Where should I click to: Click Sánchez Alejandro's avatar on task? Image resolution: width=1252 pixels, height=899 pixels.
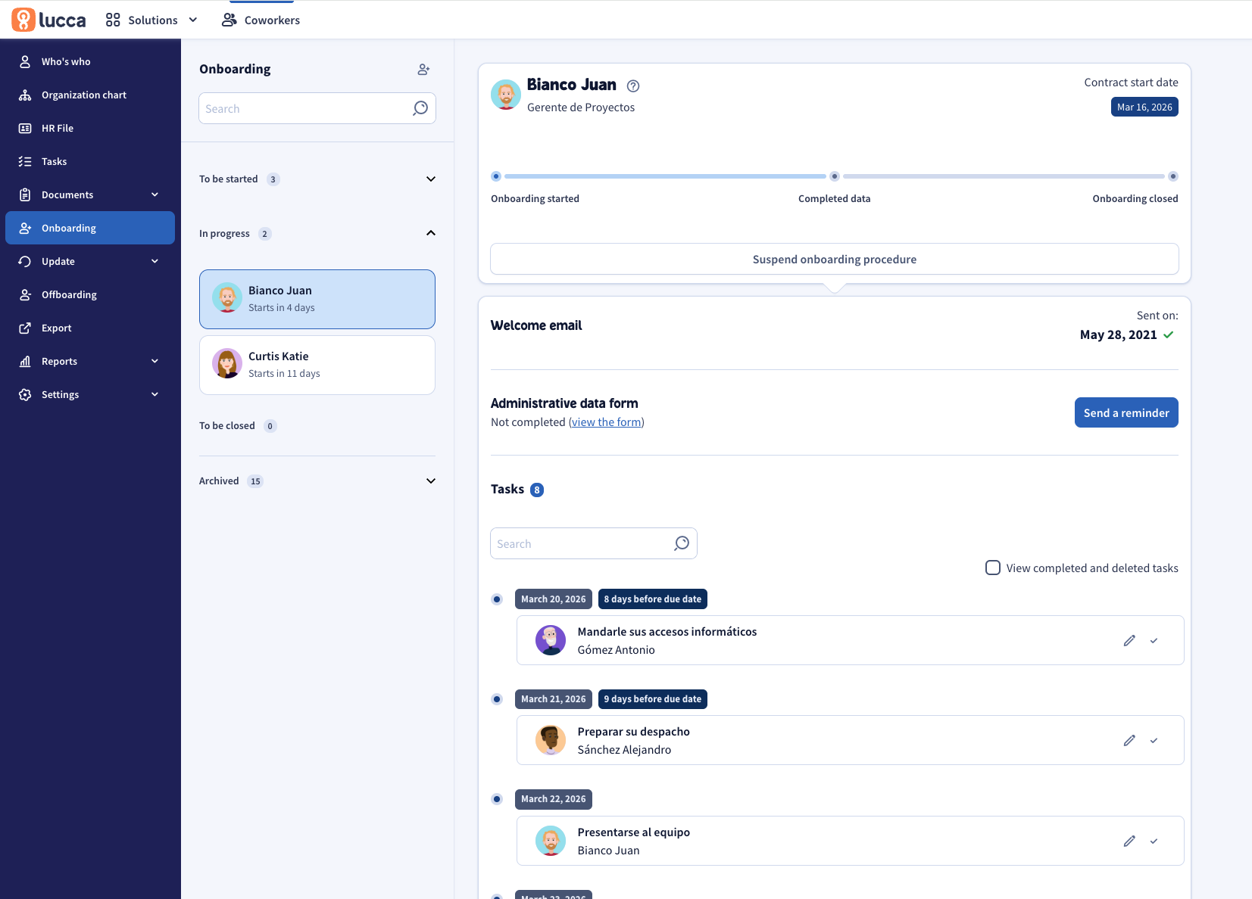551,740
